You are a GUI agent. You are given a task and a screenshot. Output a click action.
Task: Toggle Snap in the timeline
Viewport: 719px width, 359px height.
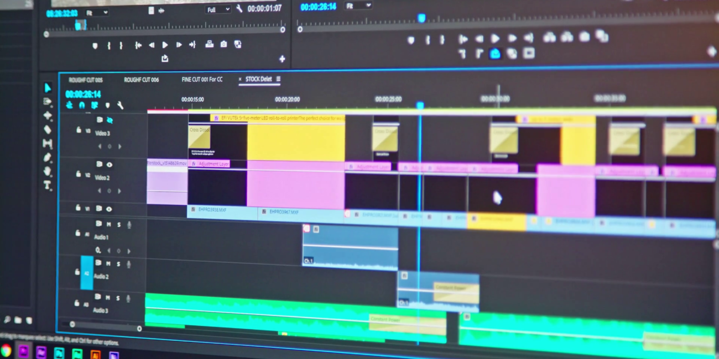(x=82, y=105)
